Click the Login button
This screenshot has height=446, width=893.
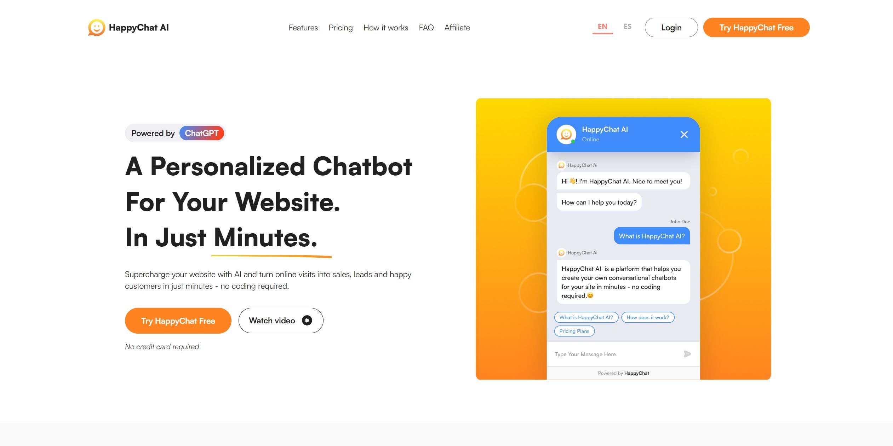click(671, 27)
